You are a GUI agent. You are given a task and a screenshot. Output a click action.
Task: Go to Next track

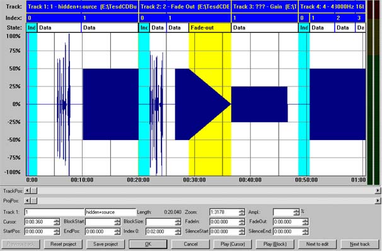[x=360, y=244]
